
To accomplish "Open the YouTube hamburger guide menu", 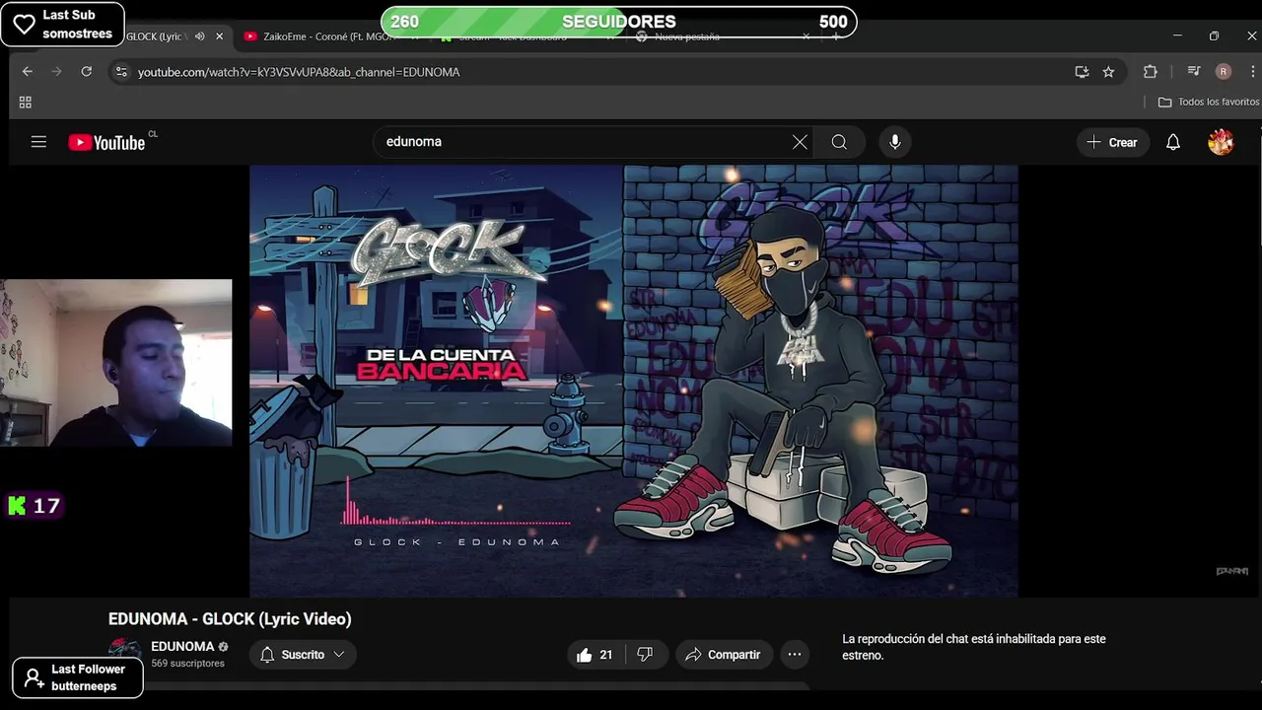I will [x=38, y=142].
